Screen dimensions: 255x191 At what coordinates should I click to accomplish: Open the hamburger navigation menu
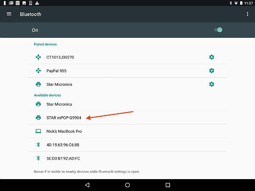click(x=9, y=14)
